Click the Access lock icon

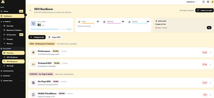pyautogui.click(x=129, y=22)
